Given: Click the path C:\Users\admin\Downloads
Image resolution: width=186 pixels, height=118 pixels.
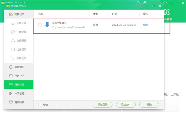Looking at the screenshot, I should pos(69,27).
